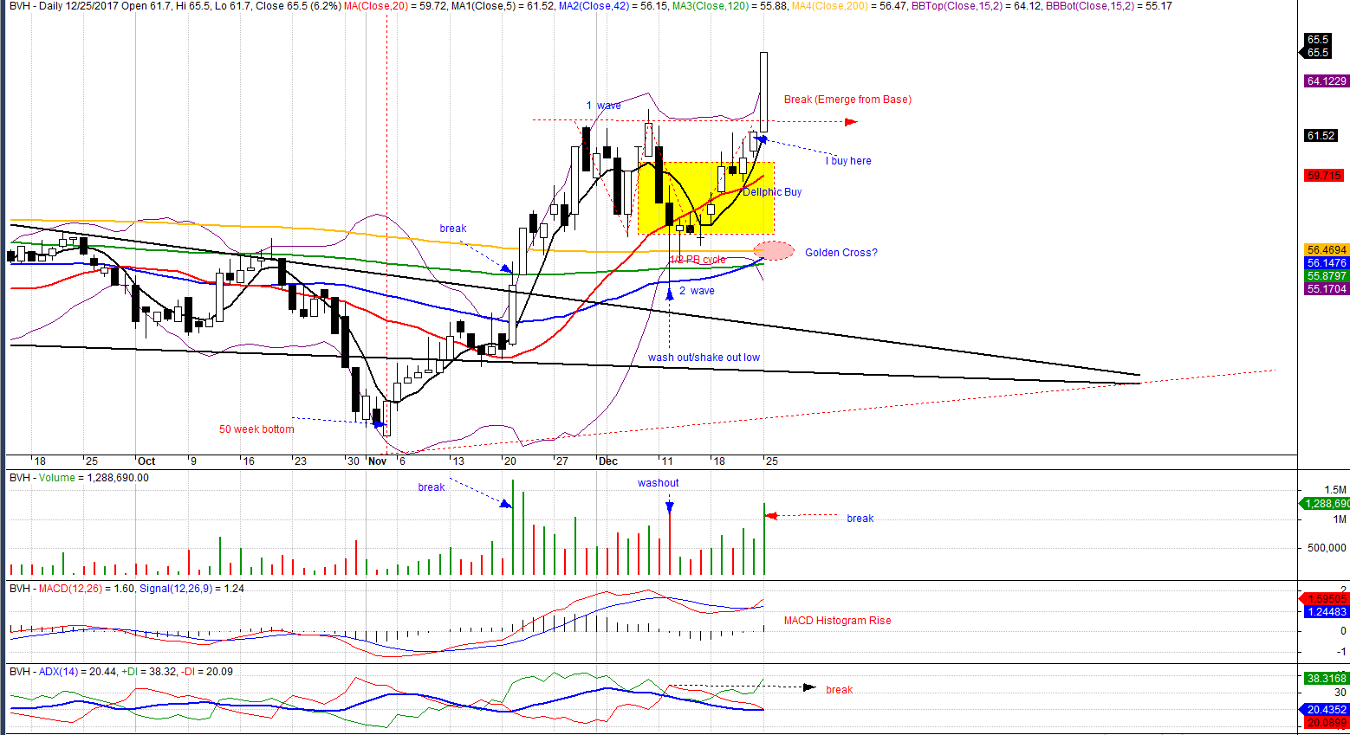Click the red arrow beside the volume 'break' label

[x=772, y=516]
